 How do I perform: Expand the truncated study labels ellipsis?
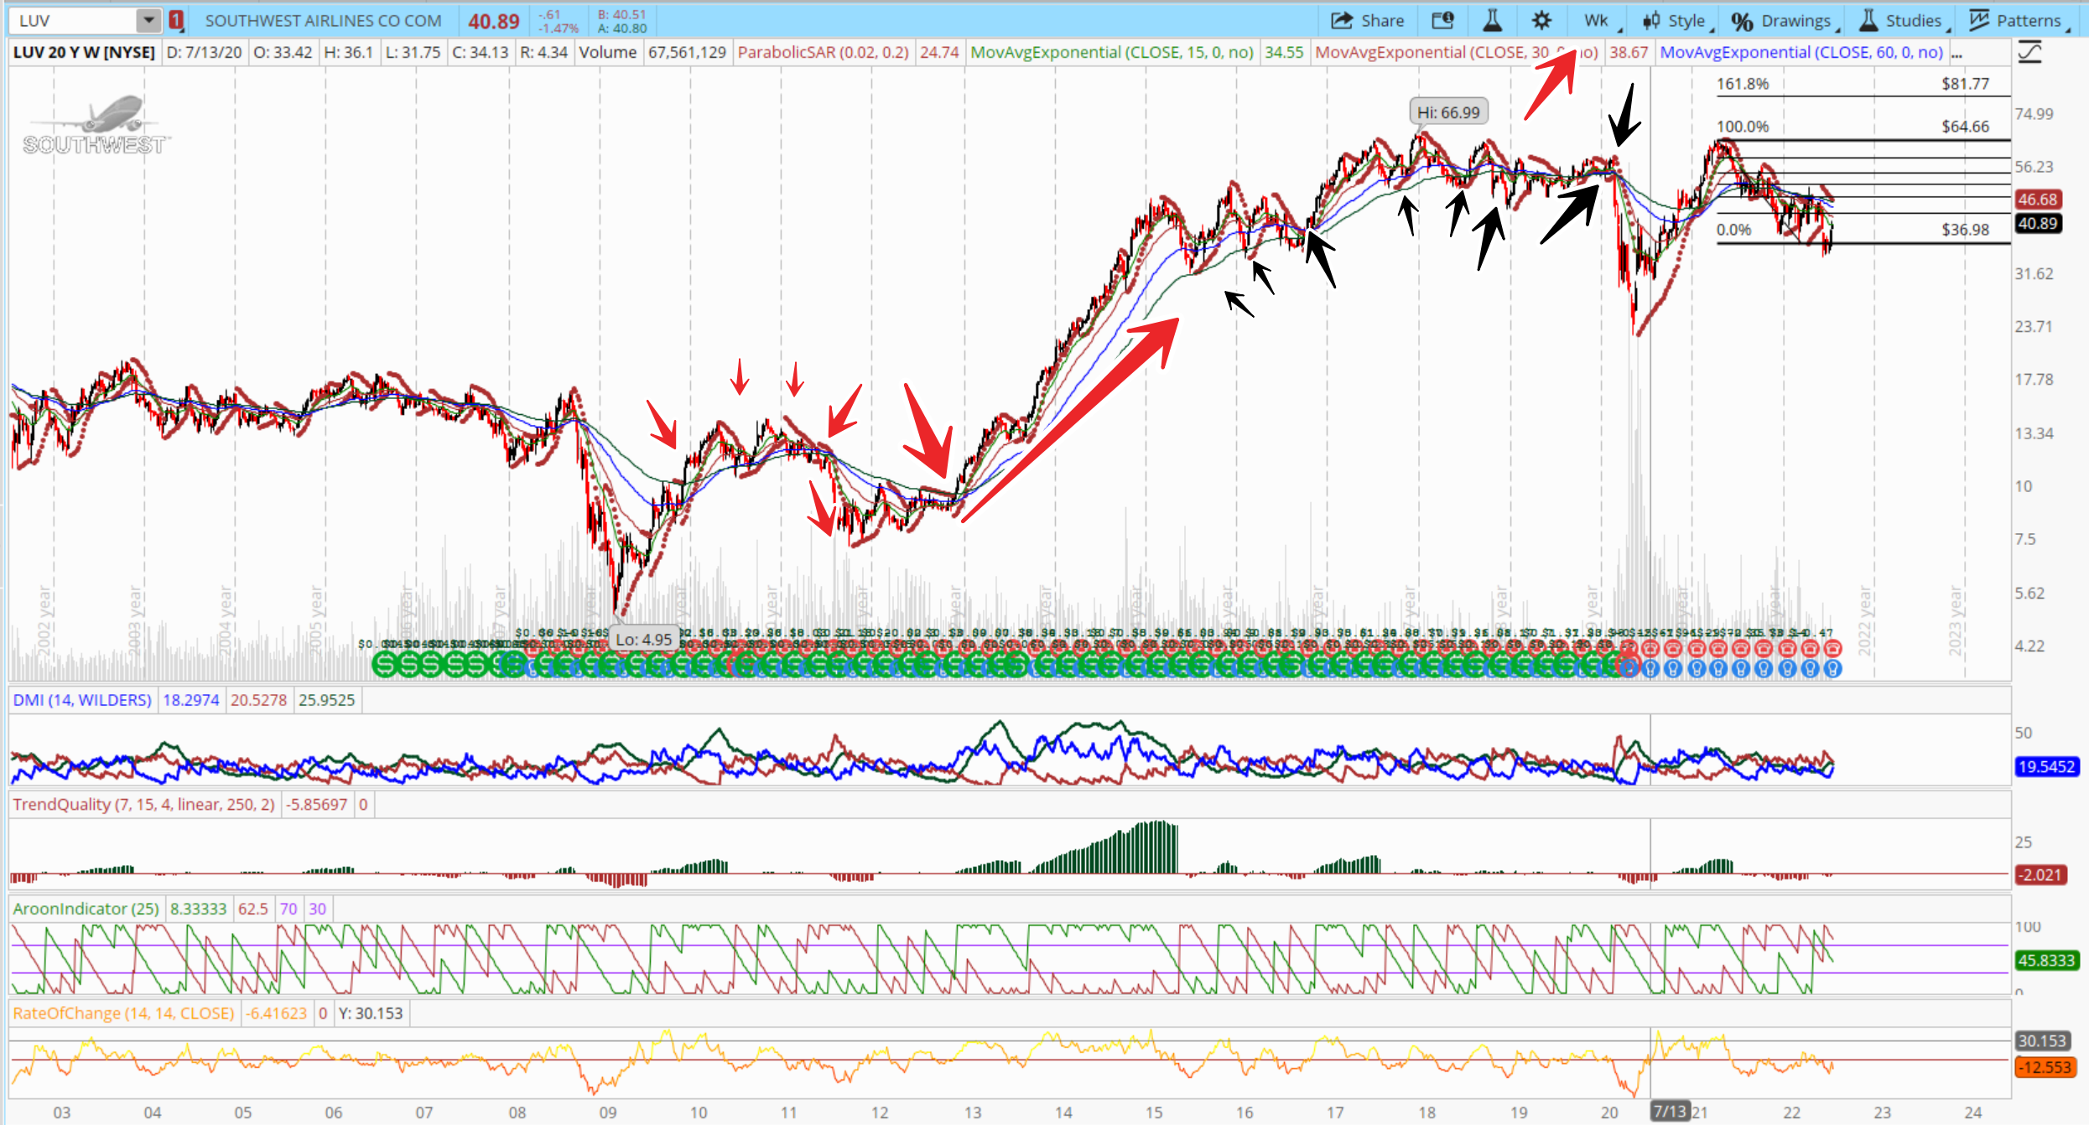(x=1956, y=53)
